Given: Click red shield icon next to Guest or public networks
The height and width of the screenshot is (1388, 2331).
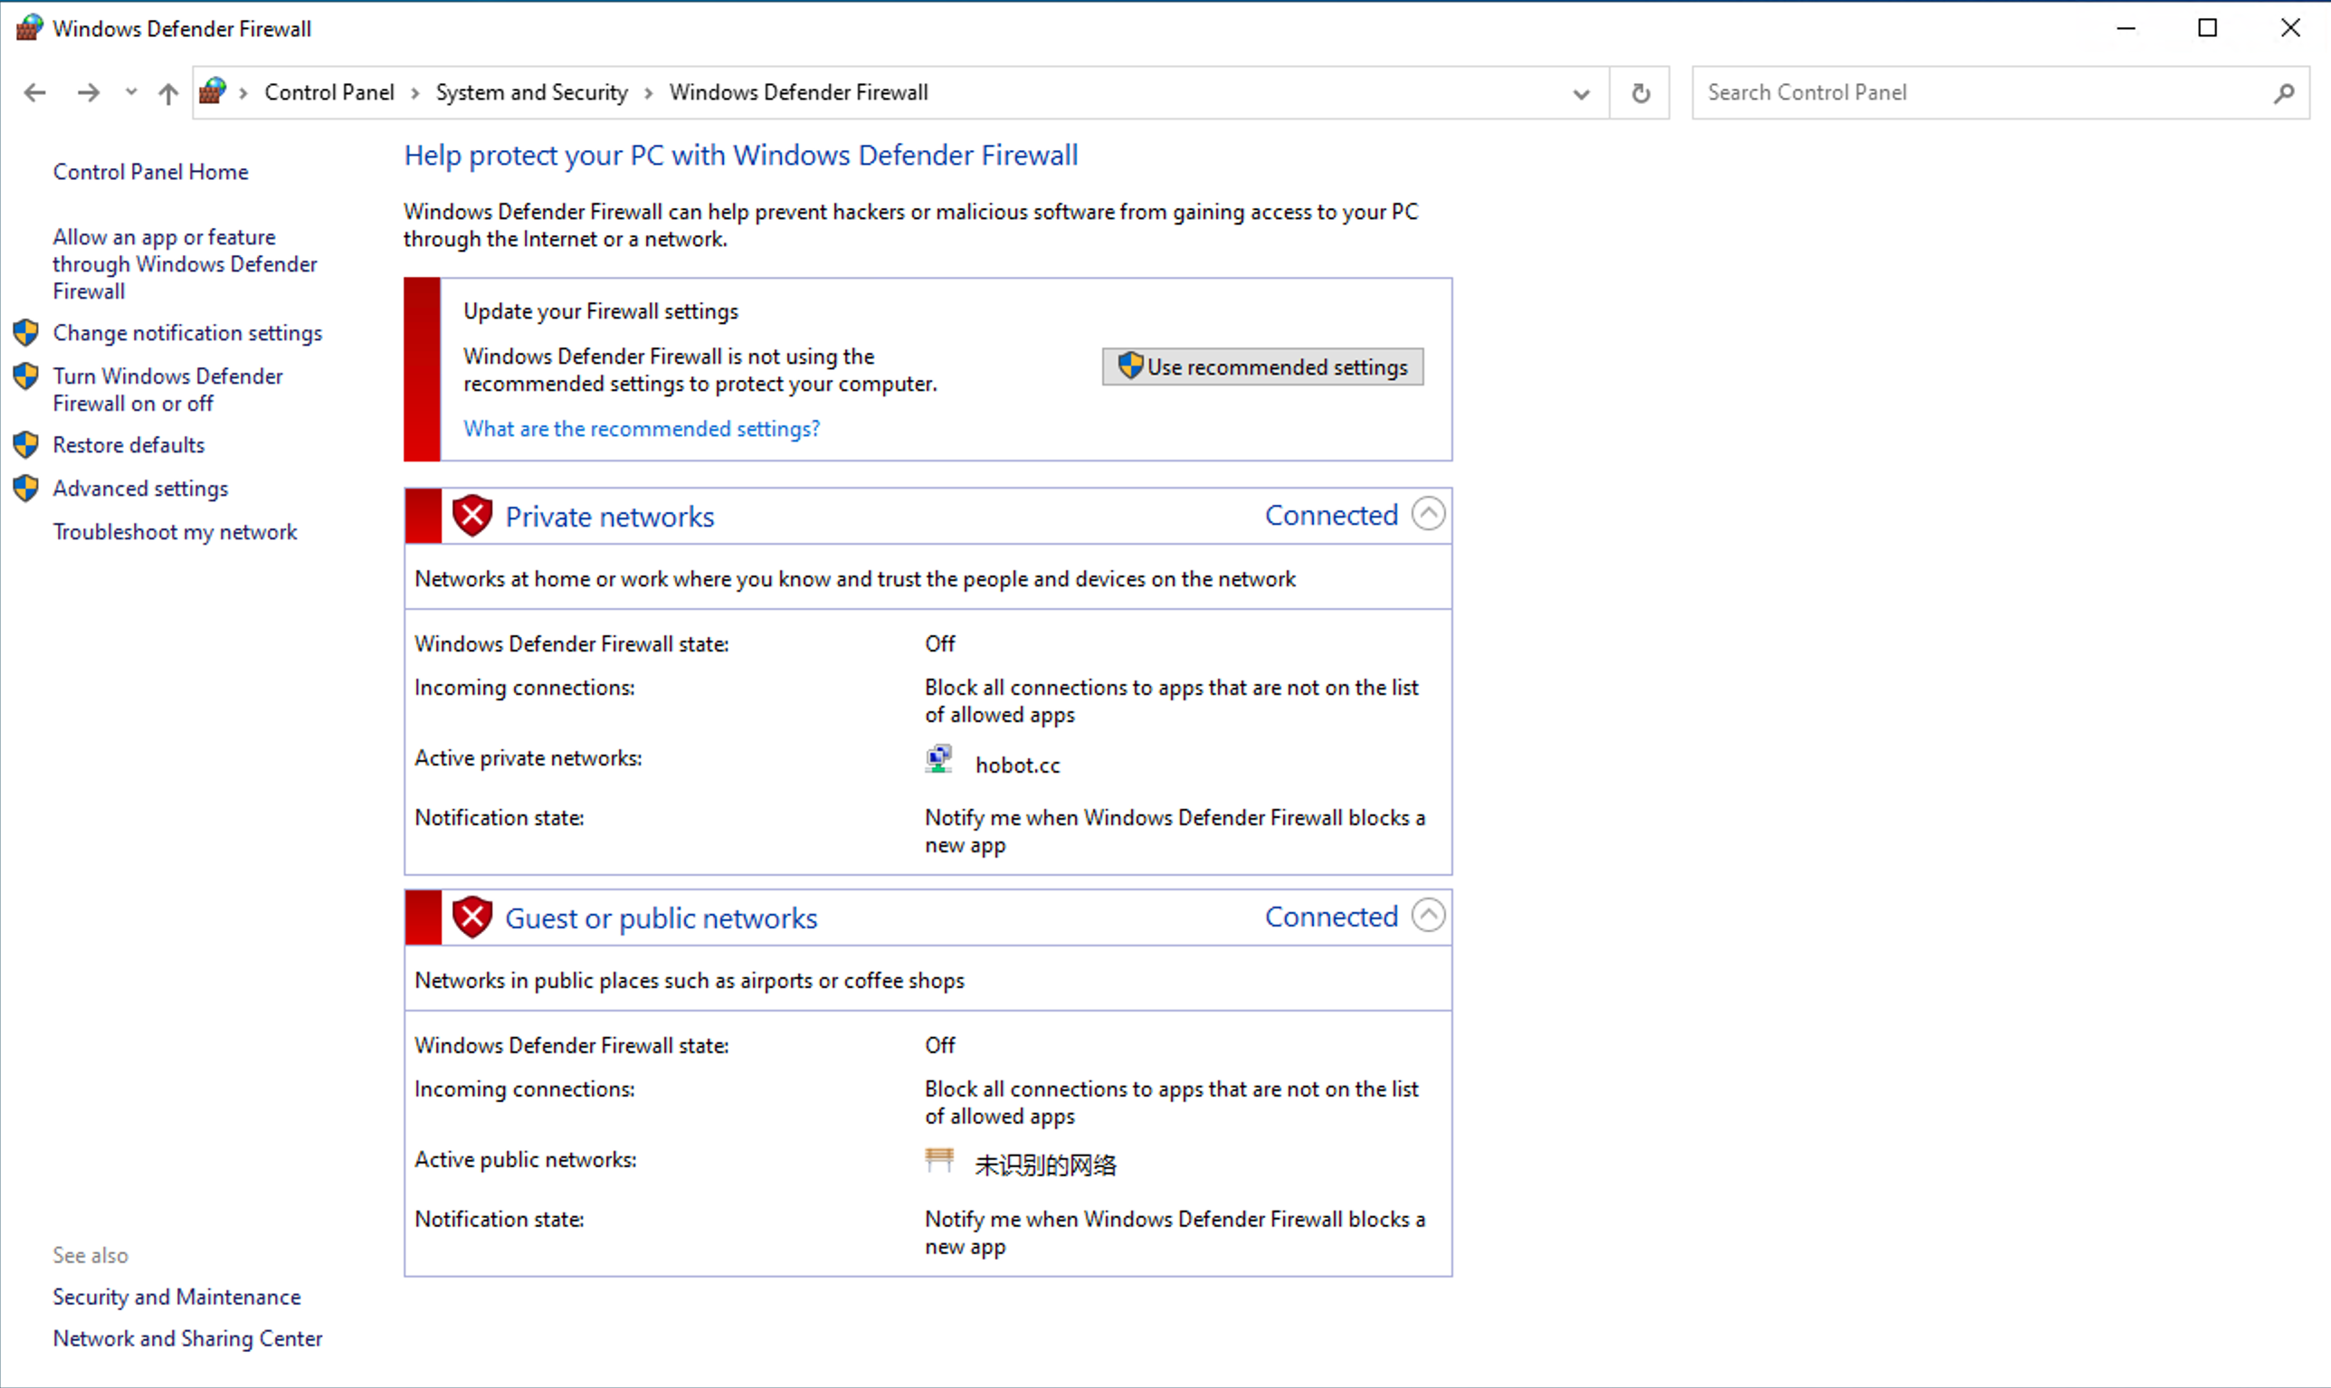Looking at the screenshot, I should (x=472, y=917).
